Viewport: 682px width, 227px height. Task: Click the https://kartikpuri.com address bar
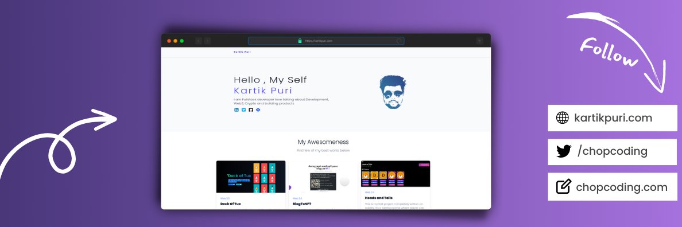[x=326, y=41]
